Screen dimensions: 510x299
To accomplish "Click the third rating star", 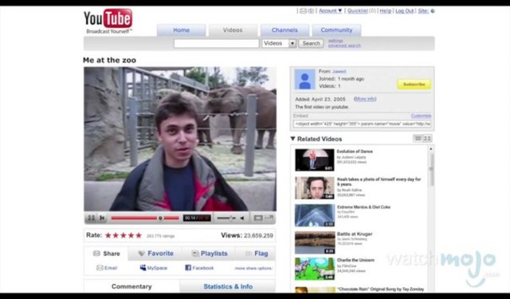I will click(124, 235).
